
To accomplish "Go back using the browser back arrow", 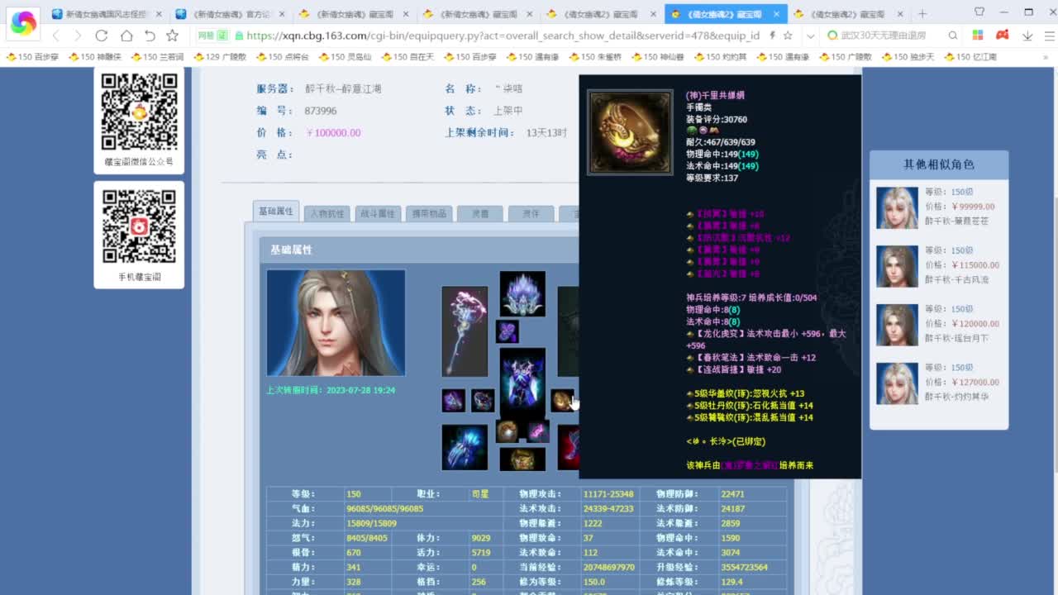I will coord(55,36).
